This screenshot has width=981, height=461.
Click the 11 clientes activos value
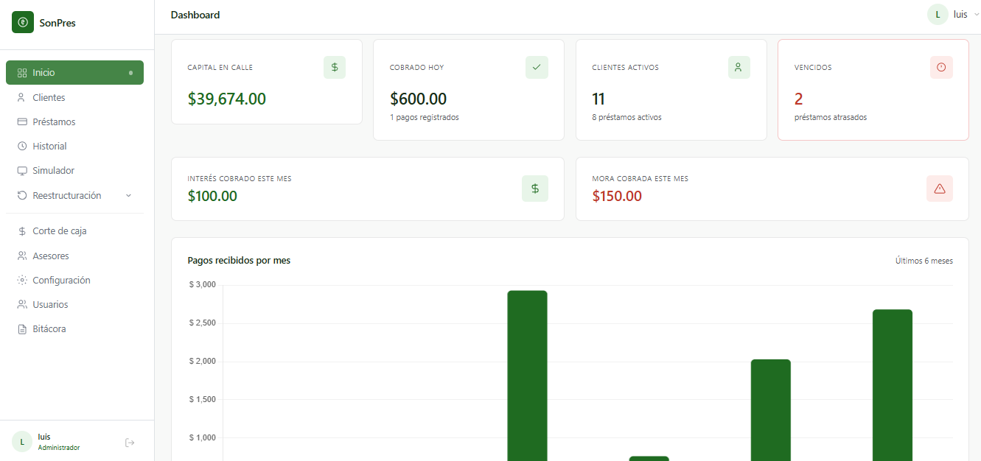click(598, 99)
